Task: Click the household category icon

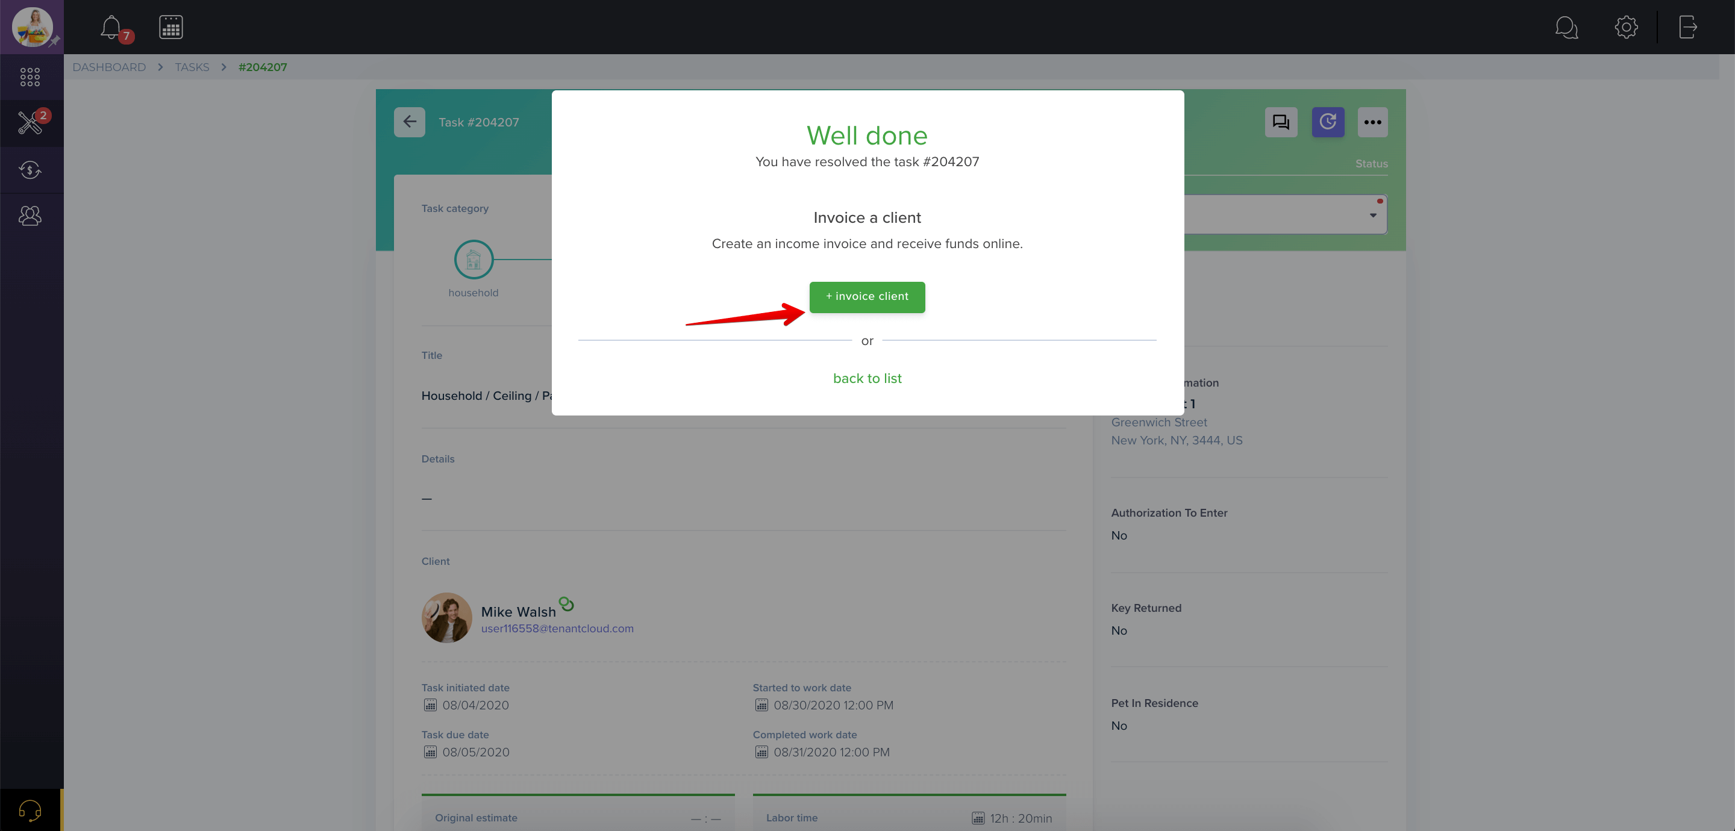Action: click(x=474, y=260)
